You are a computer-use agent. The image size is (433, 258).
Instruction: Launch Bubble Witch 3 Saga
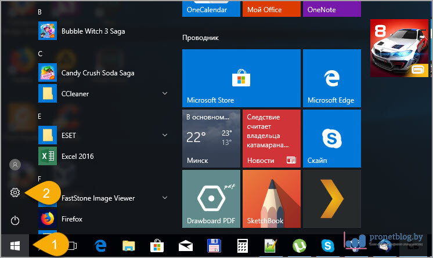(x=103, y=31)
